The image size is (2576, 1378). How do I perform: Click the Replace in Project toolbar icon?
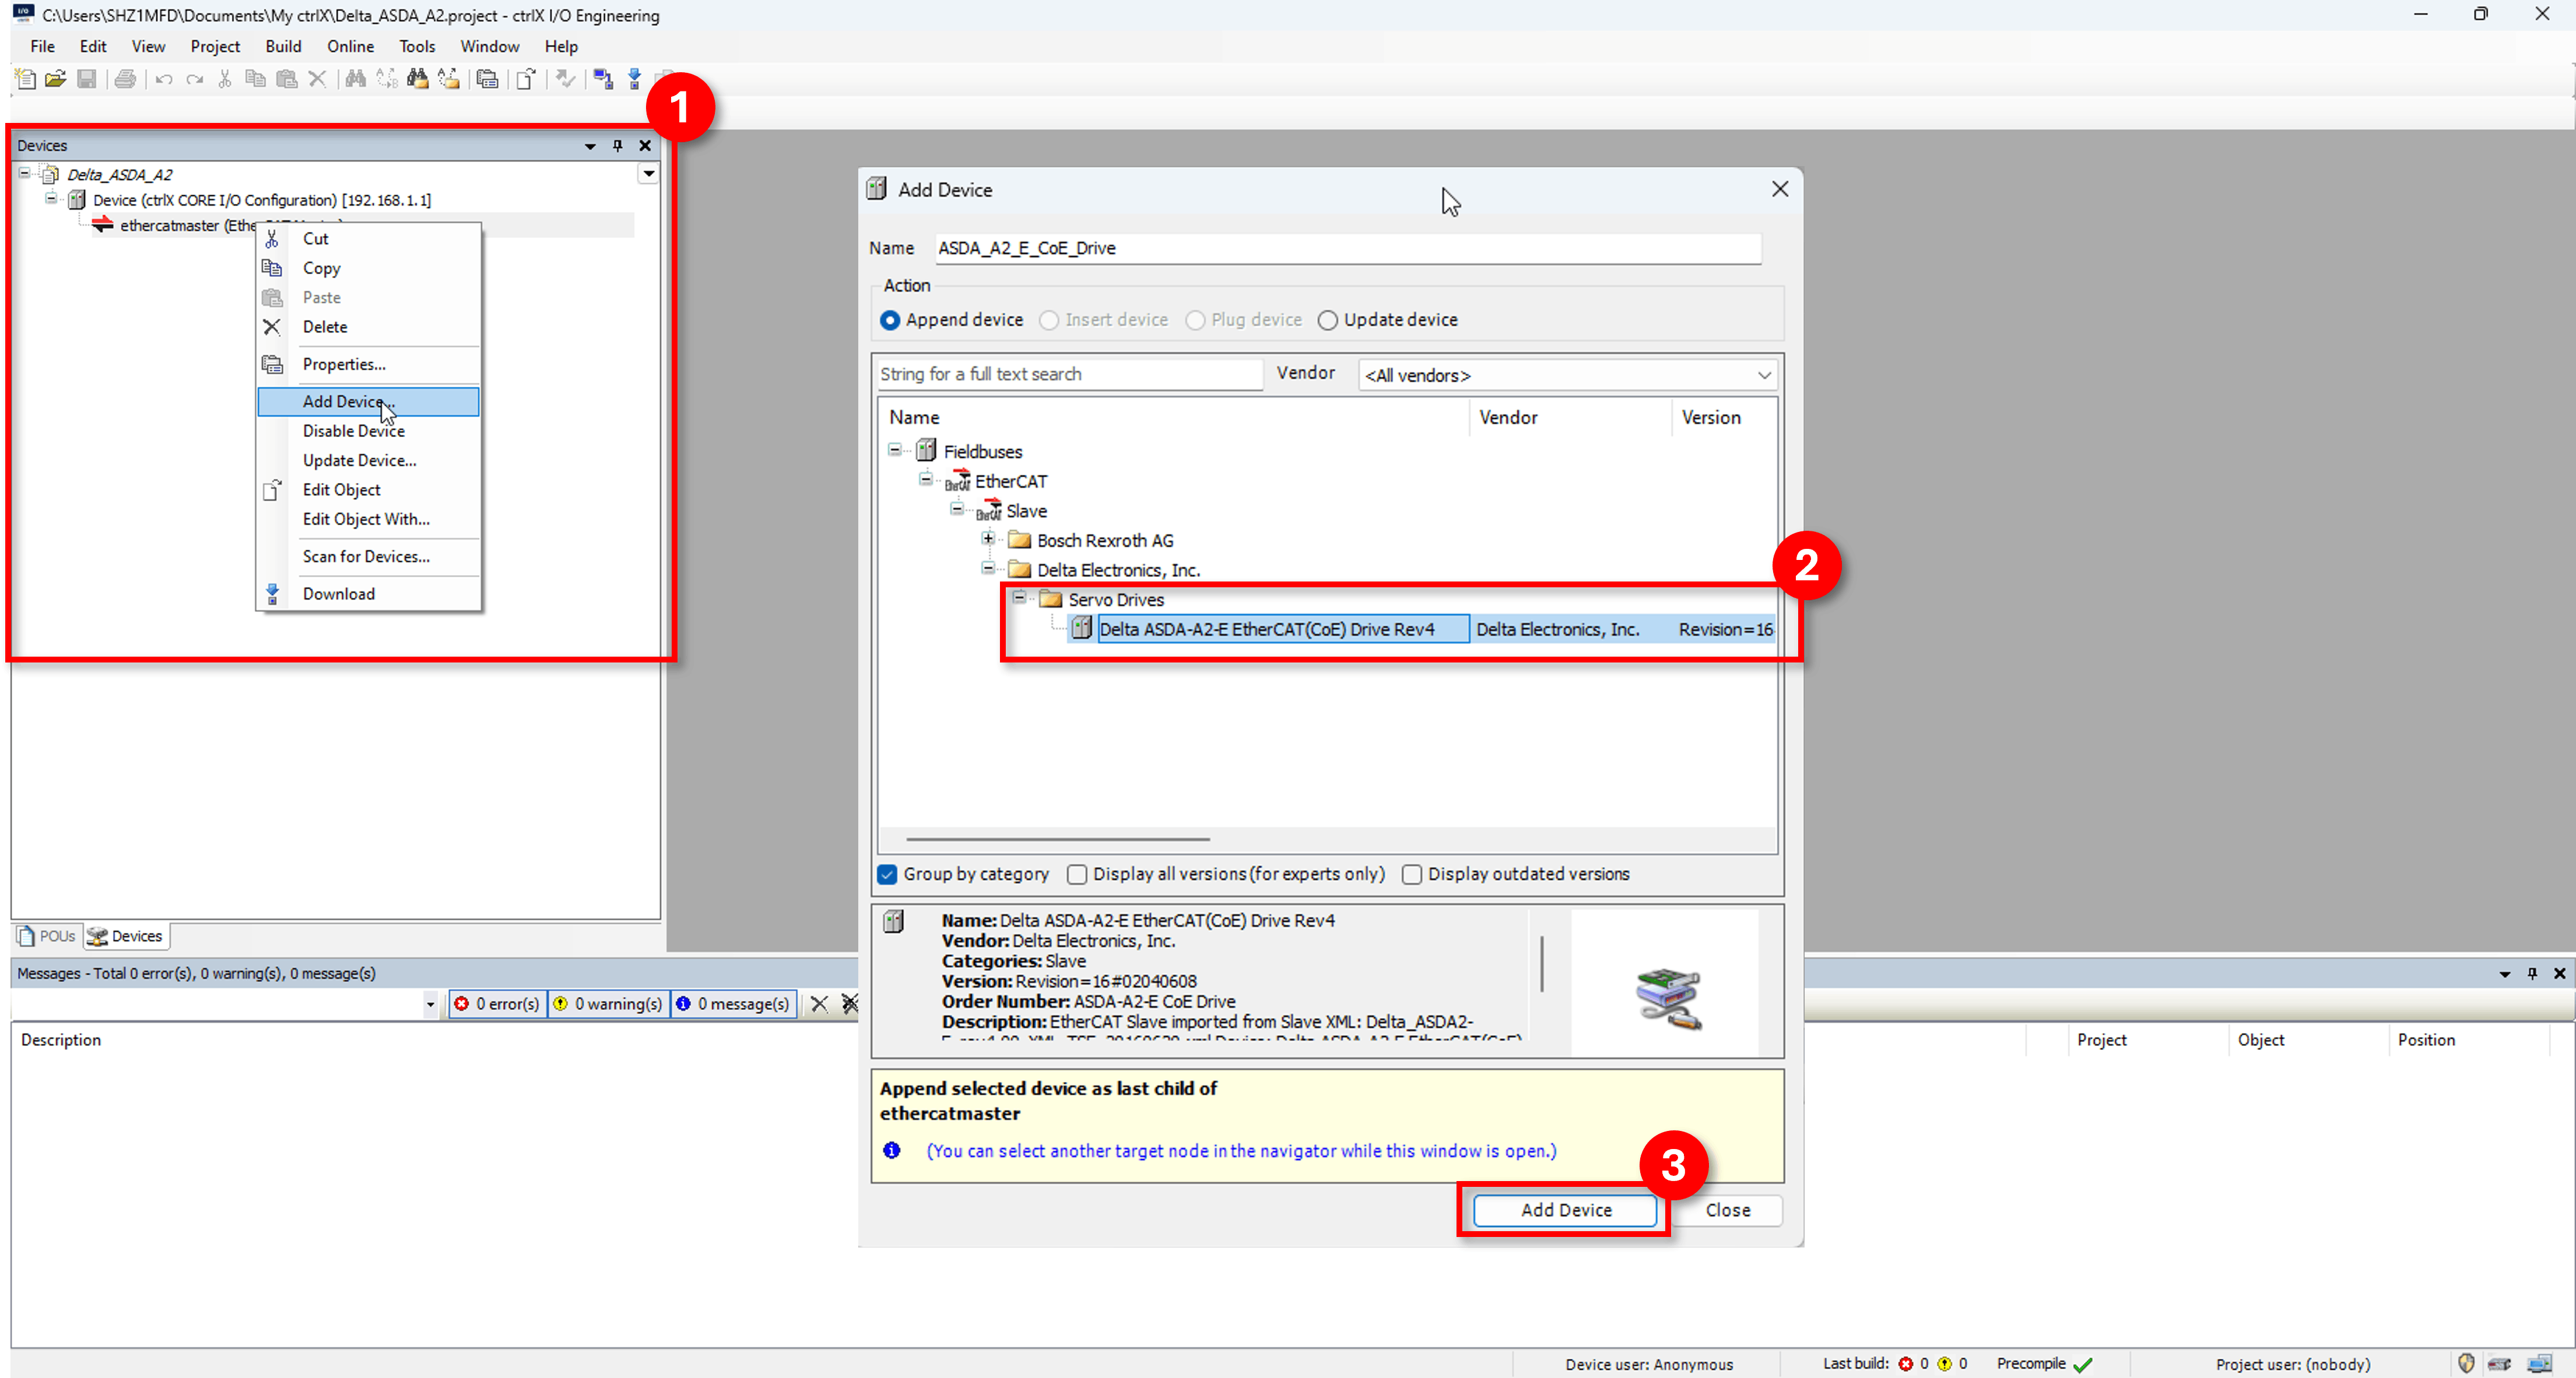click(449, 79)
